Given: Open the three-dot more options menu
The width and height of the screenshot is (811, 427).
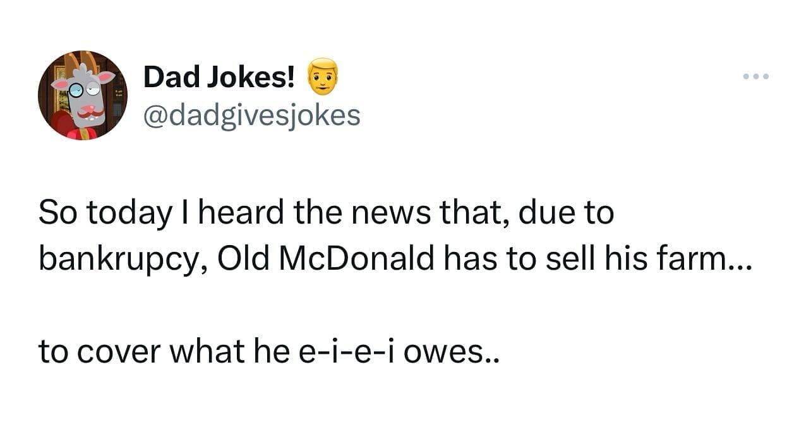Looking at the screenshot, I should pos(755,77).
